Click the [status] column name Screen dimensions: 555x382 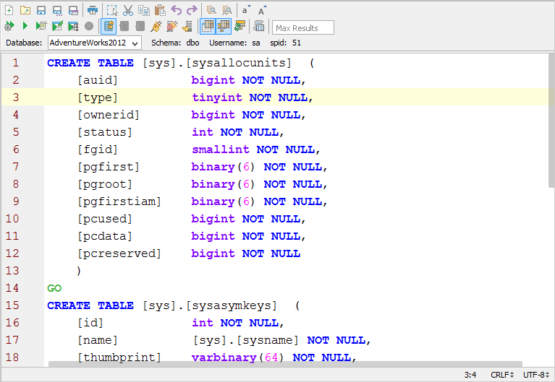pos(105,132)
